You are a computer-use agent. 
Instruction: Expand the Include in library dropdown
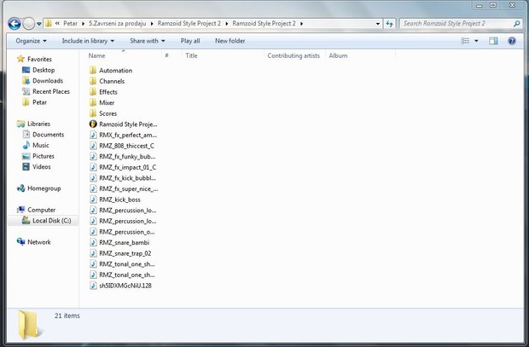(x=89, y=40)
